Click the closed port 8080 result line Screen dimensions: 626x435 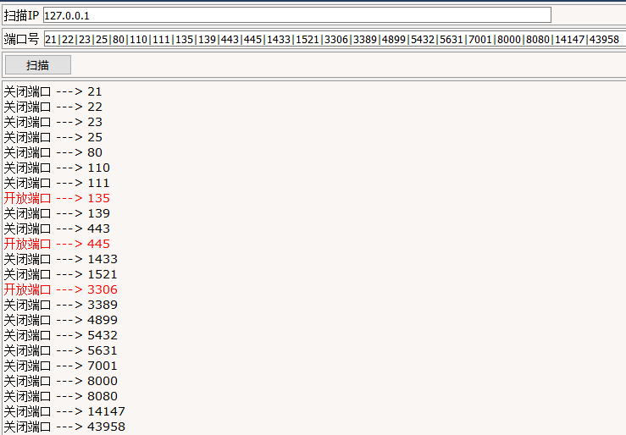tap(60, 396)
